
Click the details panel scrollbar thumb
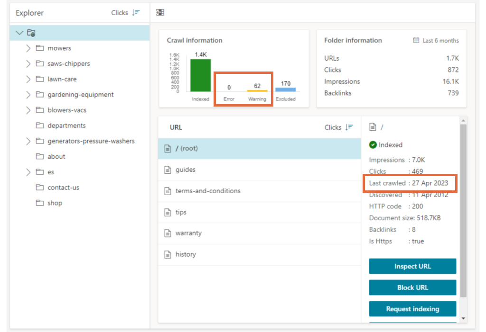[463, 210]
